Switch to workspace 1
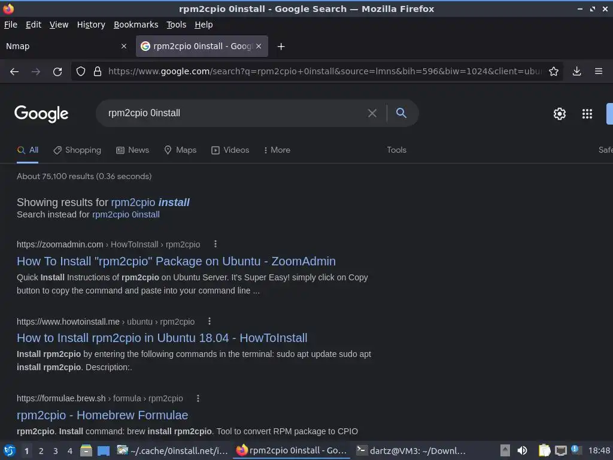The height and width of the screenshot is (460, 613). [26, 451]
